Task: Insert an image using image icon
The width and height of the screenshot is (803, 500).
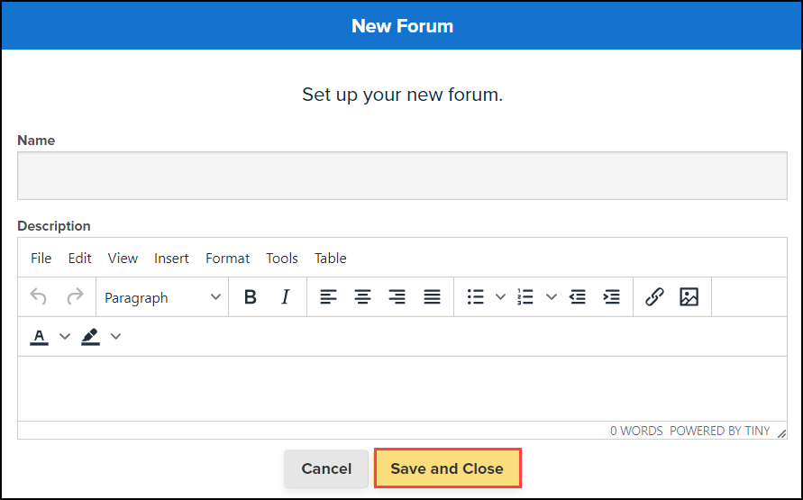Action: click(x=689, y=297)
